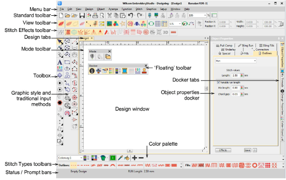286x180 pixels.
Task: Toggle the first red stitch view icon
Action: pyautogui.click(x=61, y=24)
